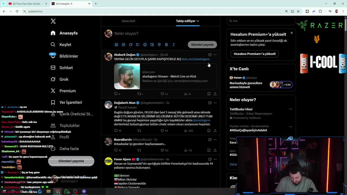The width and height of the screenshot is (347, 195).
Task: Open more options on Fener Ajans post
Action: coord(215,159)
